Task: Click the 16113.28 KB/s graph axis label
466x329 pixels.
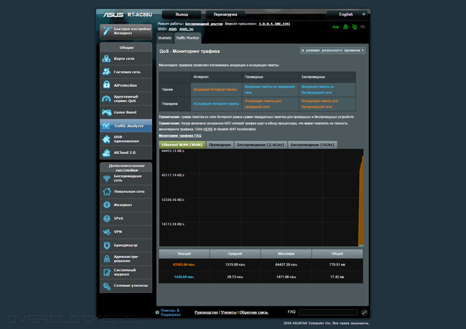Action: 173,224
